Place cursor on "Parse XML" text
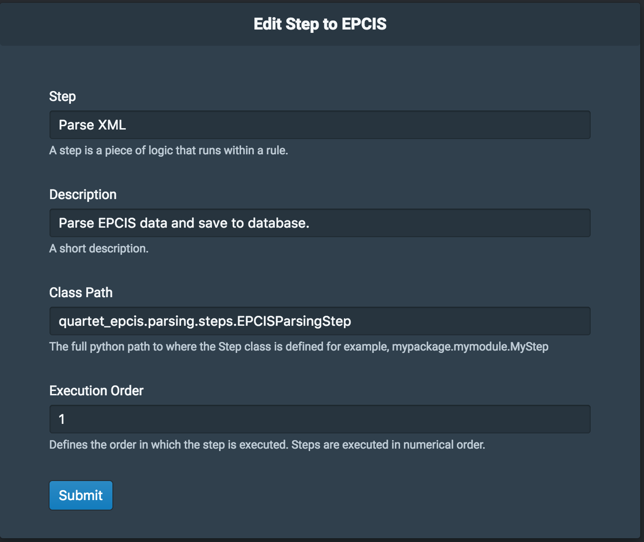 pos(92,125)
